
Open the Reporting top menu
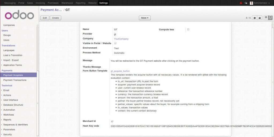click(x=81, y=3)
